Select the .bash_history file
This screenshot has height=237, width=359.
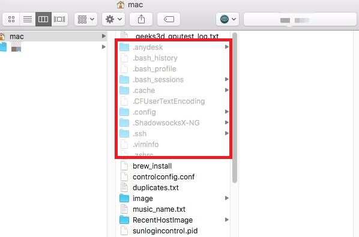[173, 58]
